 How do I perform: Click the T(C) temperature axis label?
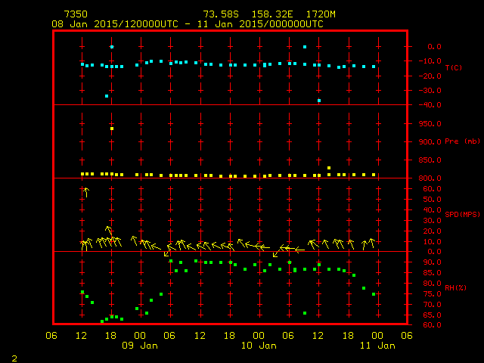click(453, 68)
